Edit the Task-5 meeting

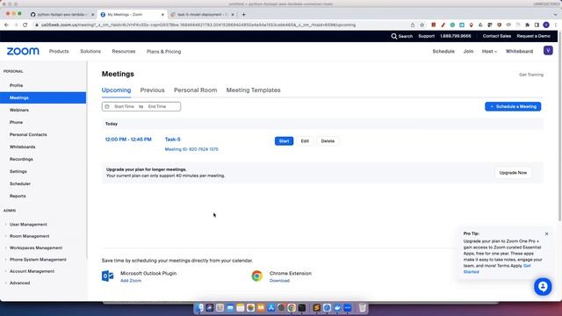305,140
